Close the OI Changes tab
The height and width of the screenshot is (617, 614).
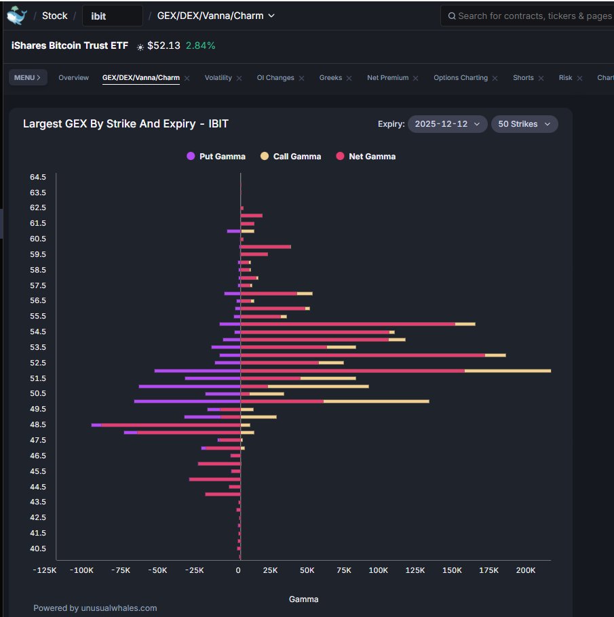coord(302,78)
